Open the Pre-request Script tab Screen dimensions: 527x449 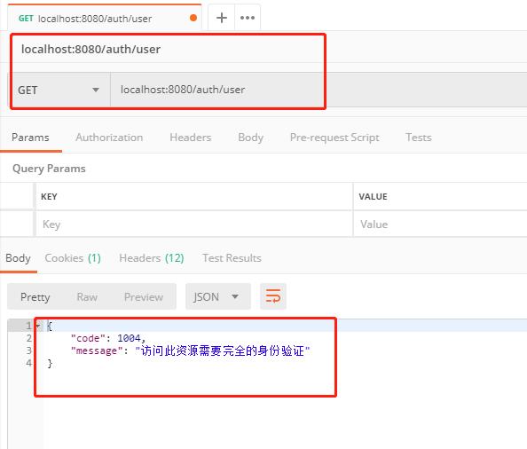coord(334,138)
